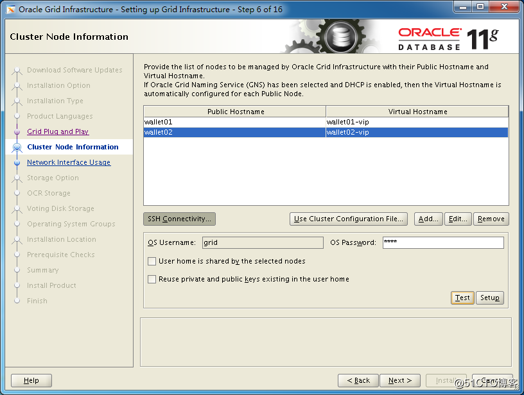Remove the selected node

coord(491,219)
